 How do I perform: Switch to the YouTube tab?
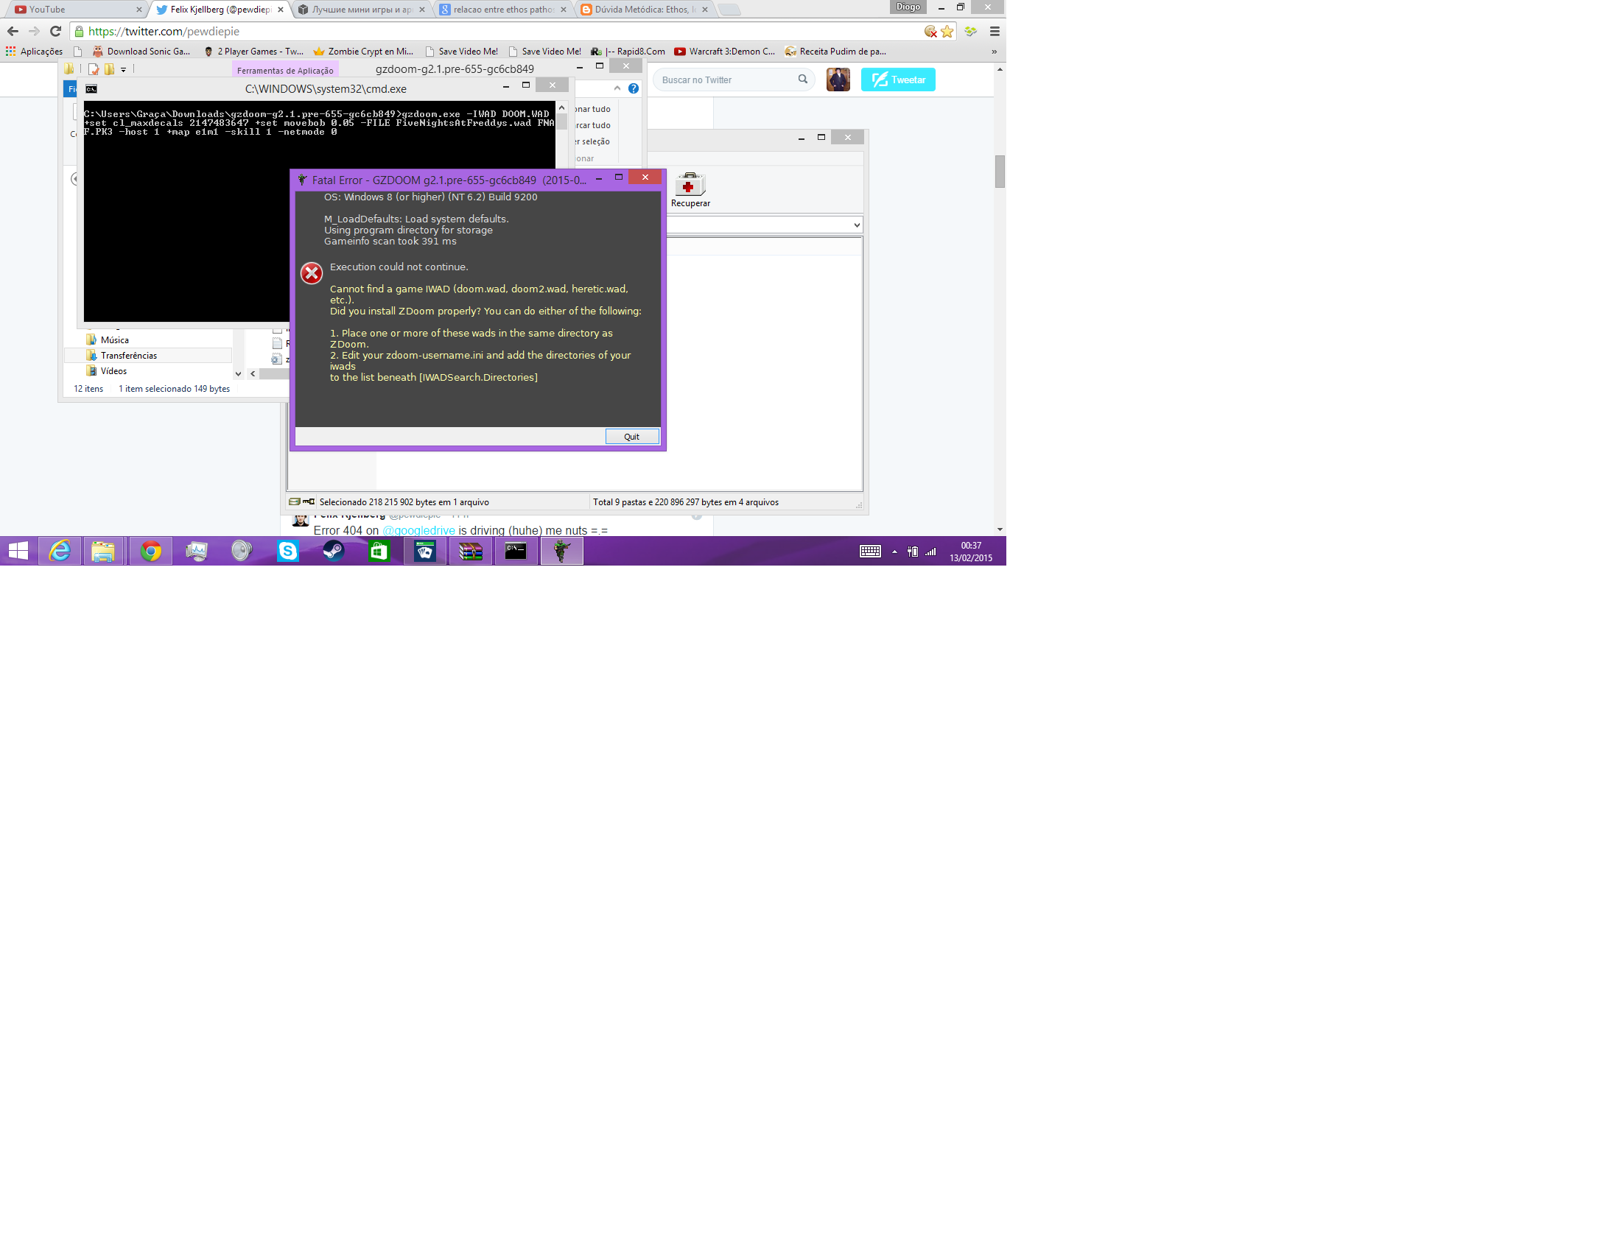(x=78, y=10)
